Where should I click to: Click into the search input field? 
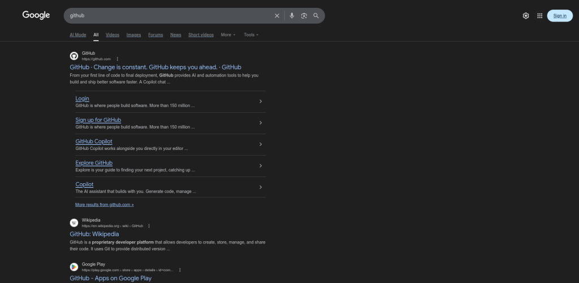(x=170, y=16)
